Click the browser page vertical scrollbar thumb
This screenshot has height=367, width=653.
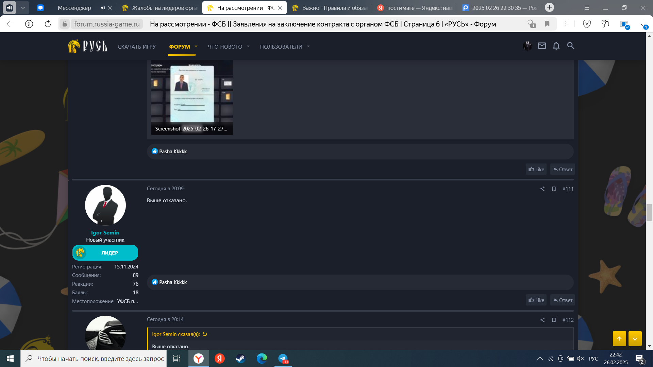click(x=649, y=212)
